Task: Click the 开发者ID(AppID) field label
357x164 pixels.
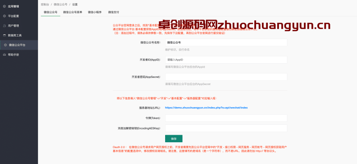Action: point(150,60)
